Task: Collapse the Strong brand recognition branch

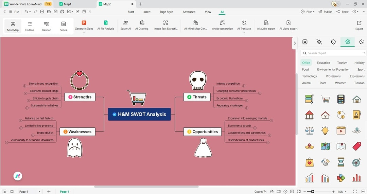Action: (24, 86)
